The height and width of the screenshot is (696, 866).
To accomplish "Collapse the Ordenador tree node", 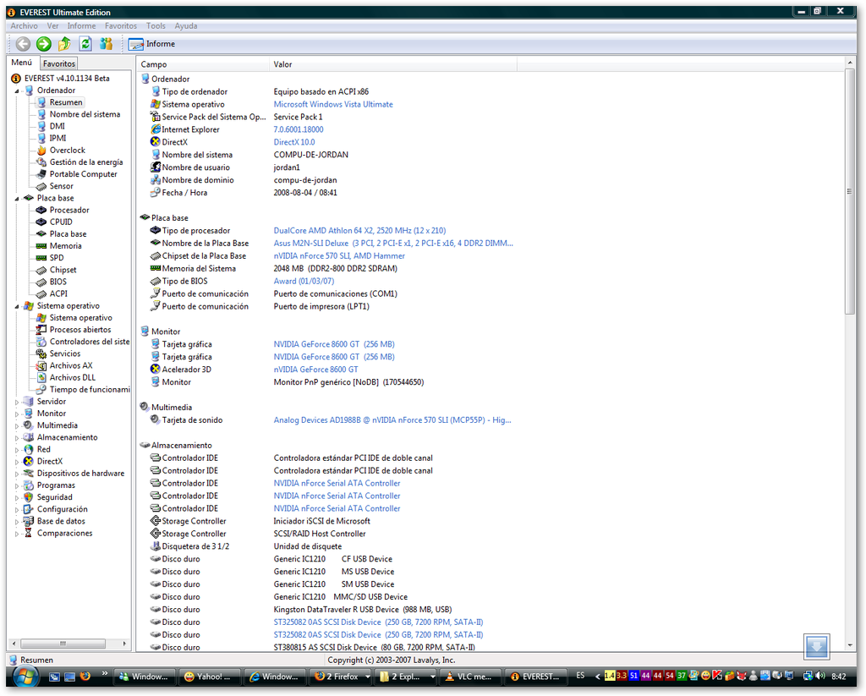I will click(x=17, y=90).
